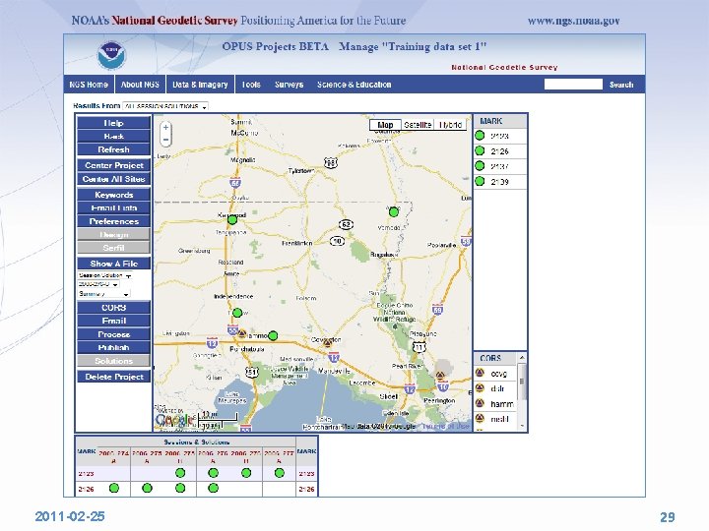The width and height of the screenshot is (709, 531).
Task: Open Tools menu item
Action: (x=251, y=85)
